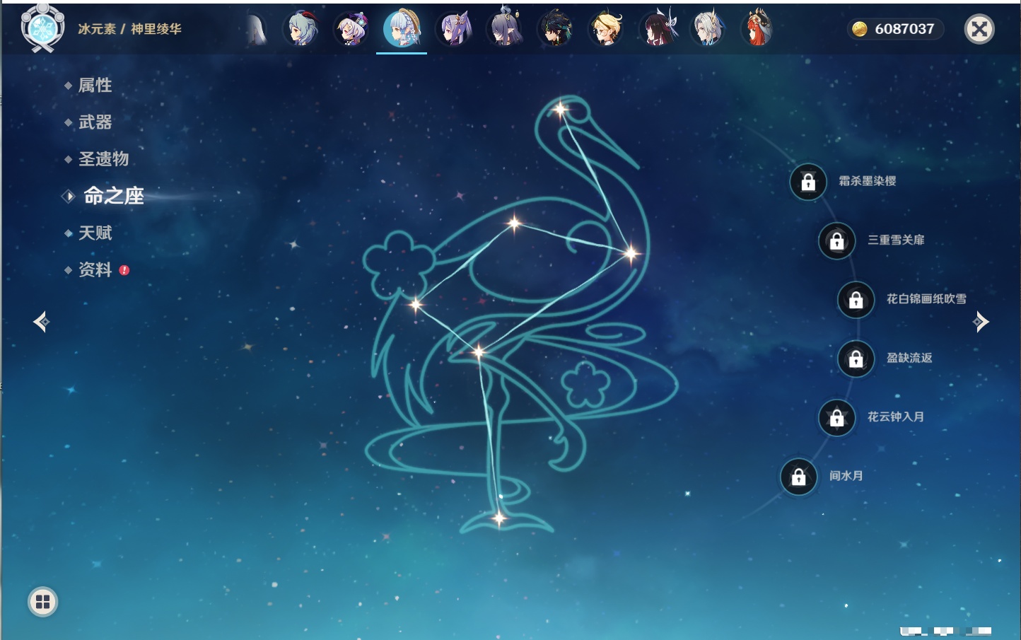The width and height of the screenshot is (1021, 640).
Task: Choose the long dark-purple haired portrait with hair ornament
Action: (x=504, y=28)
